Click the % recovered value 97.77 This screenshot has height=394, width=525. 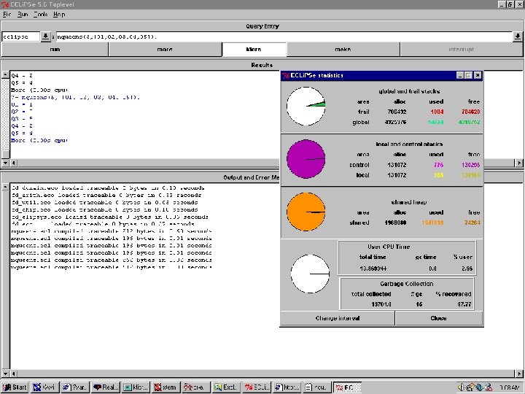[464, 304]
